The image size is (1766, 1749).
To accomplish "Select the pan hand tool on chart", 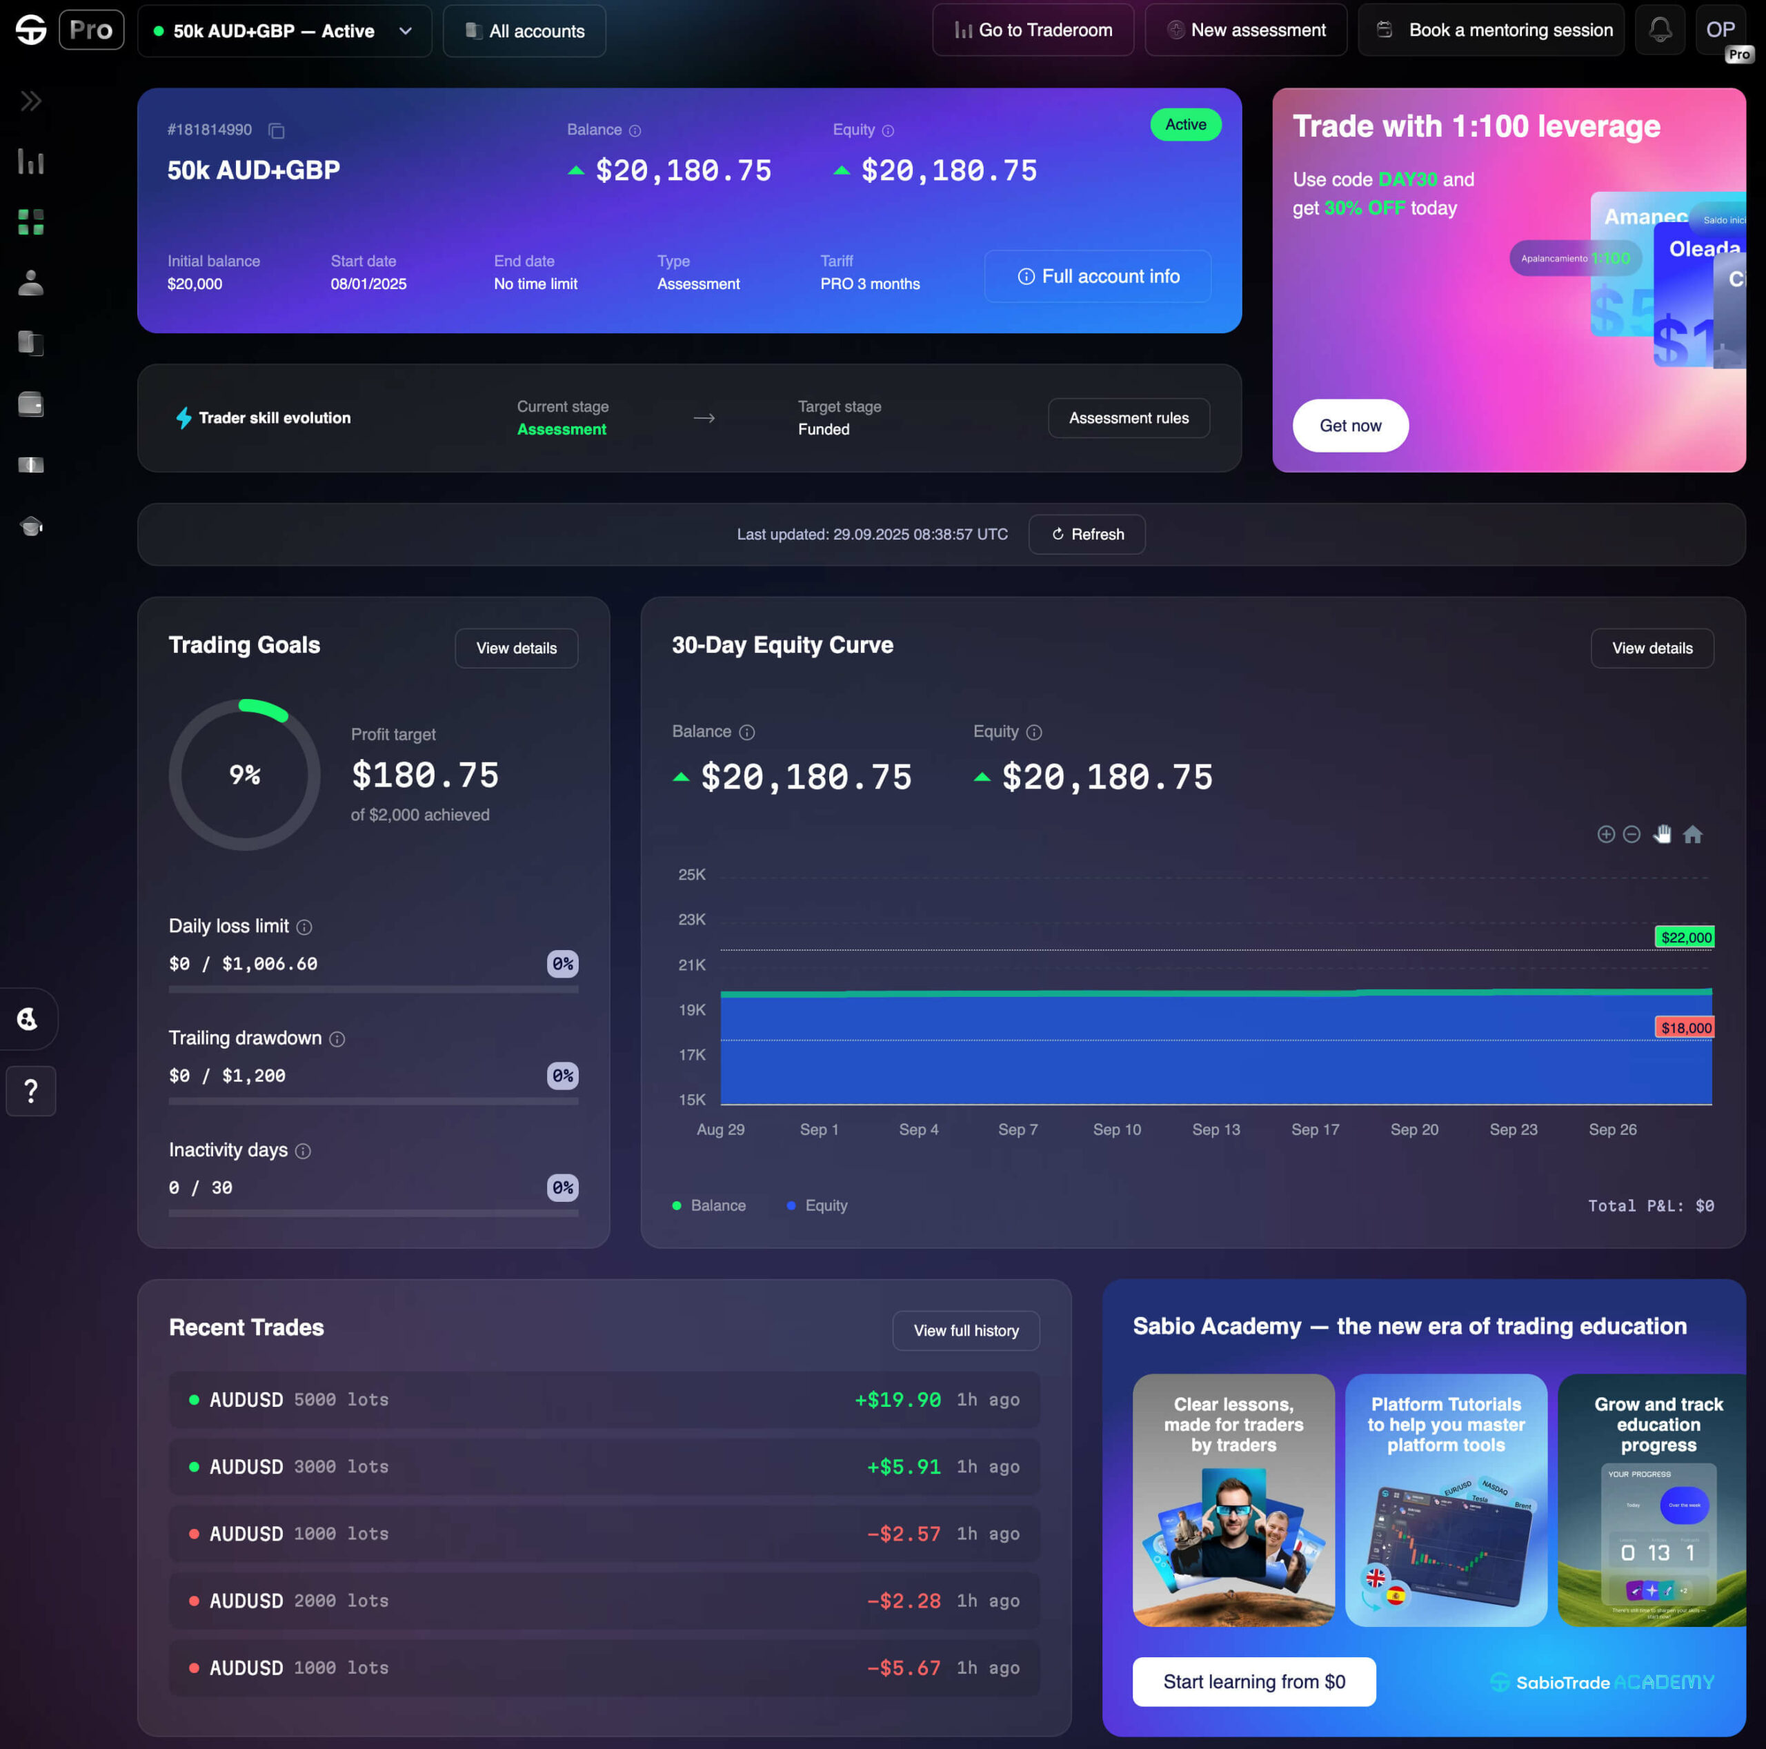I will tap(1662, 834).
